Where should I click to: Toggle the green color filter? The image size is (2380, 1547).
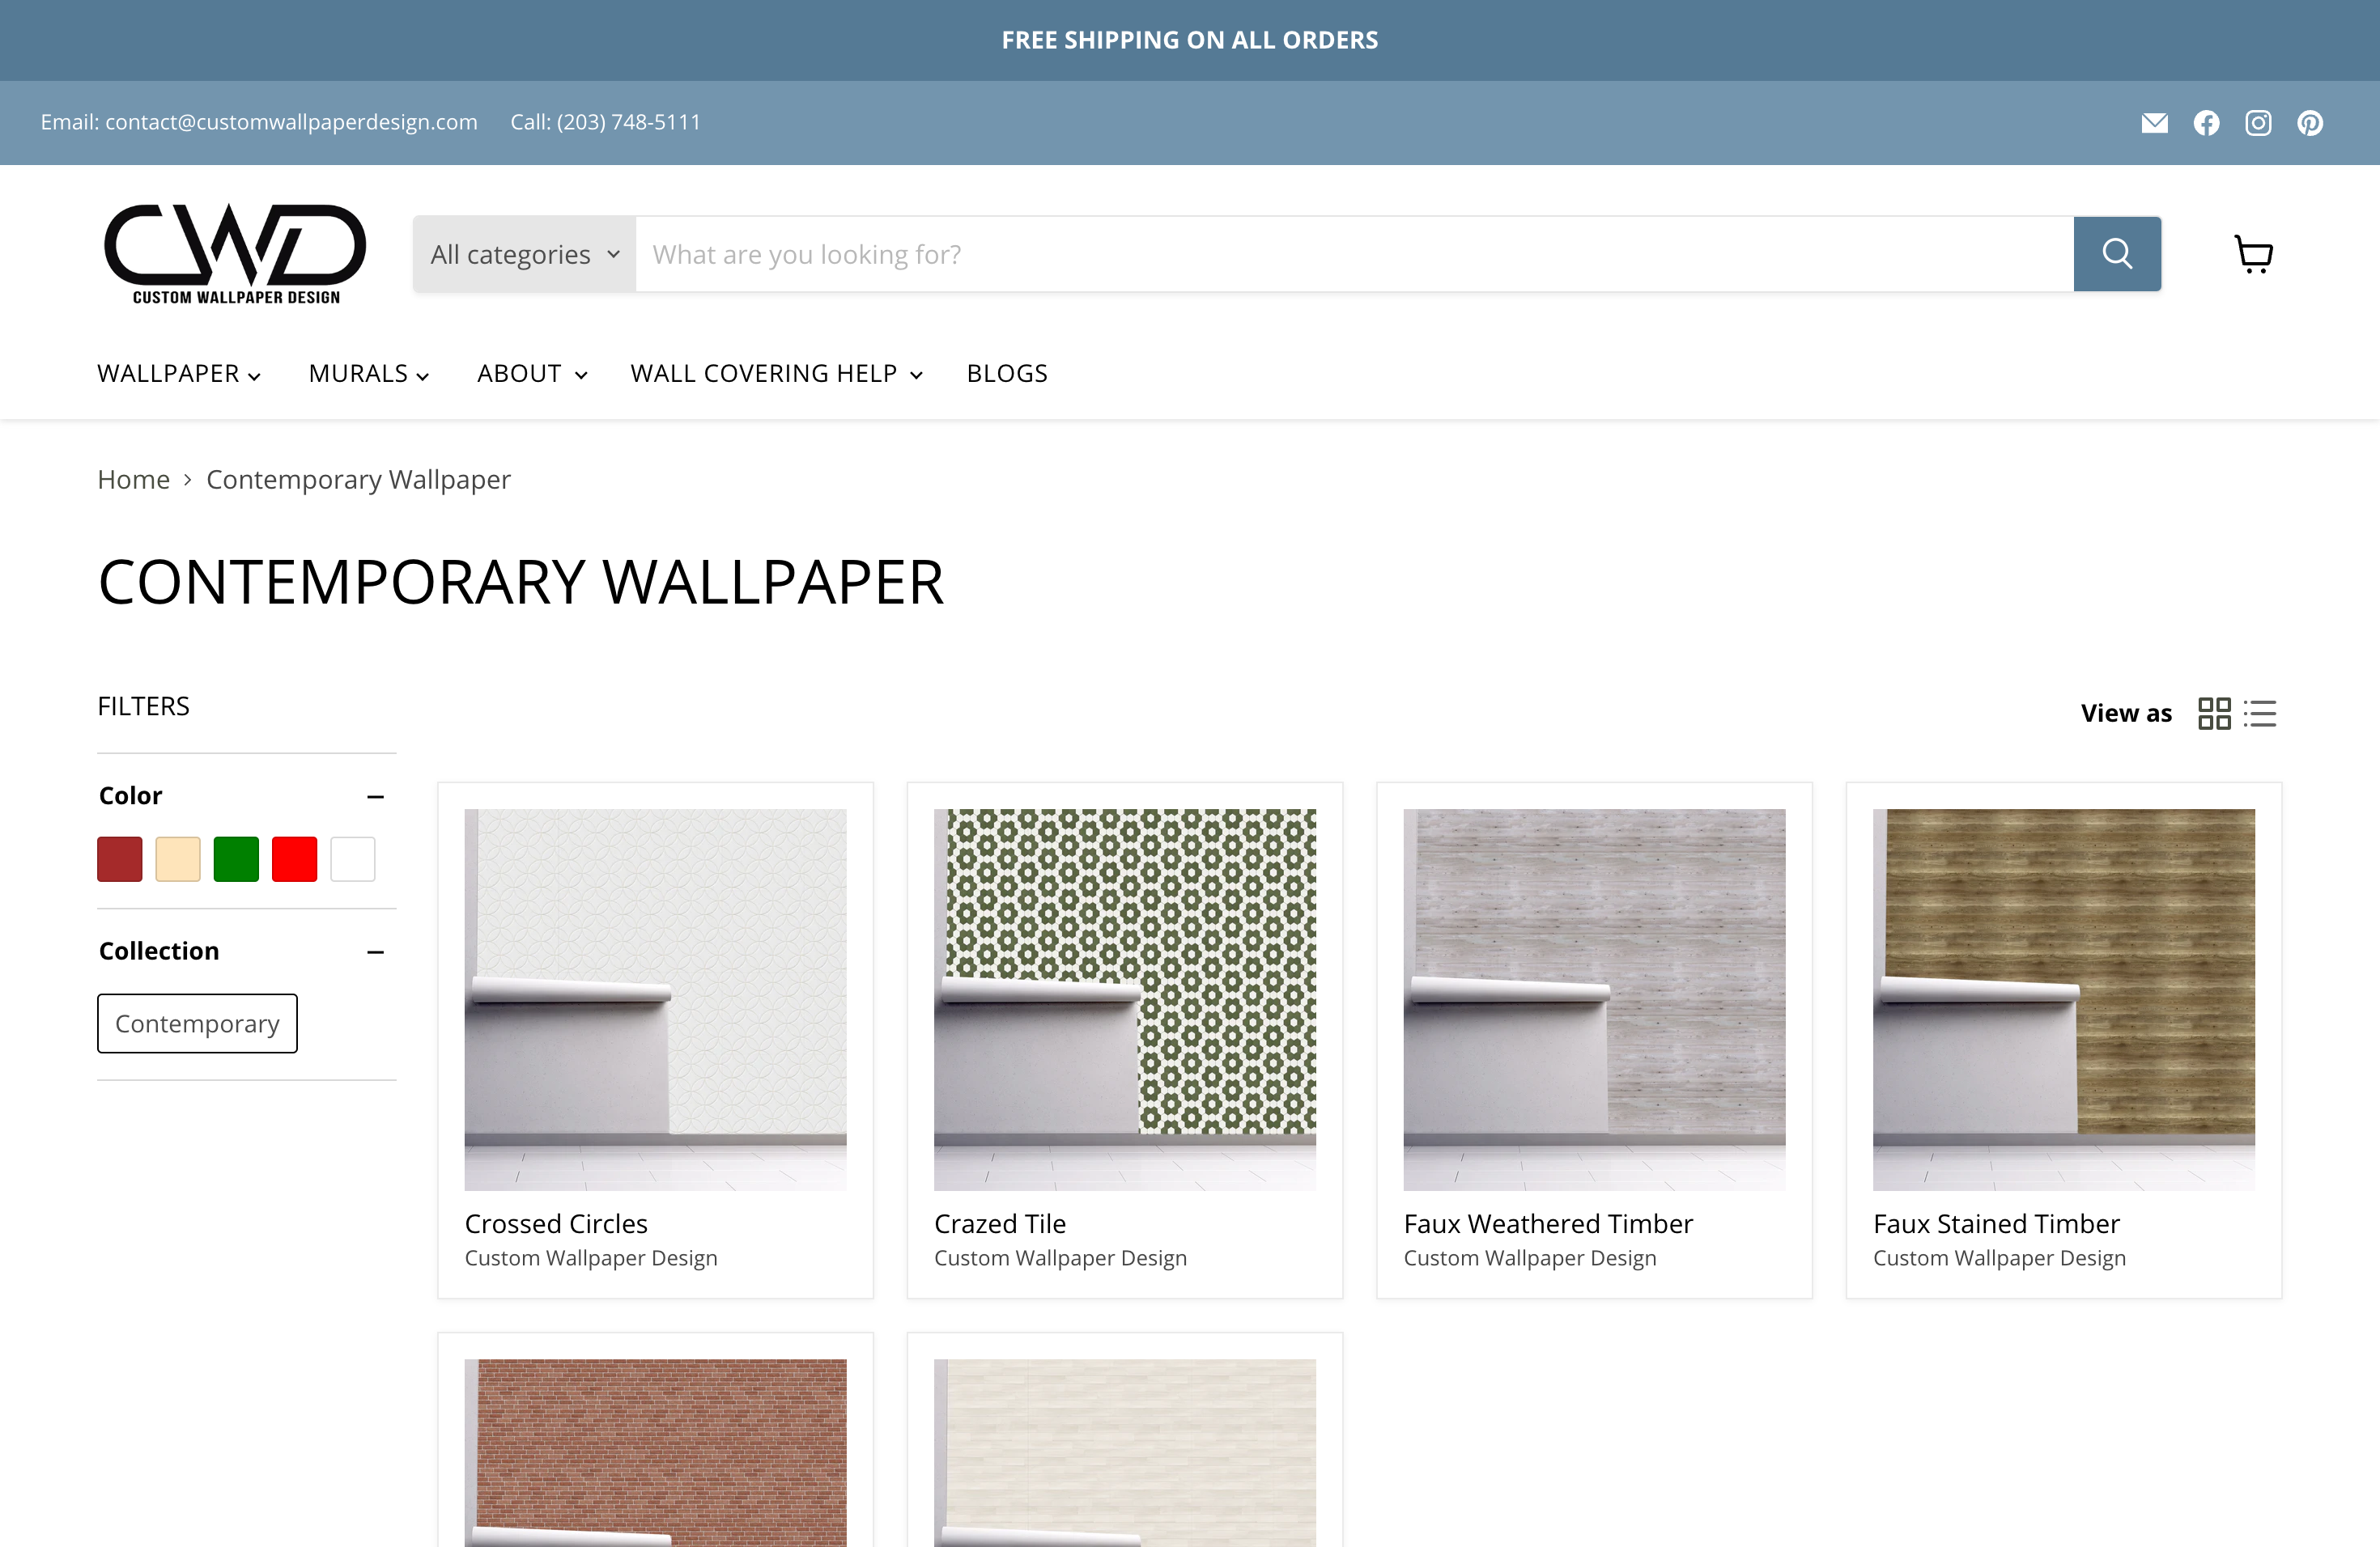[236, 859]
